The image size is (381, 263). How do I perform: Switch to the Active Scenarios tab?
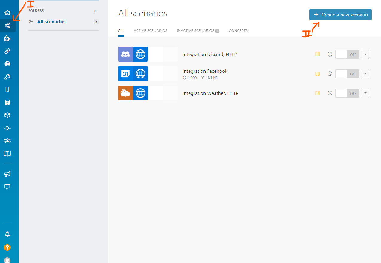click(x=150, y=31)
